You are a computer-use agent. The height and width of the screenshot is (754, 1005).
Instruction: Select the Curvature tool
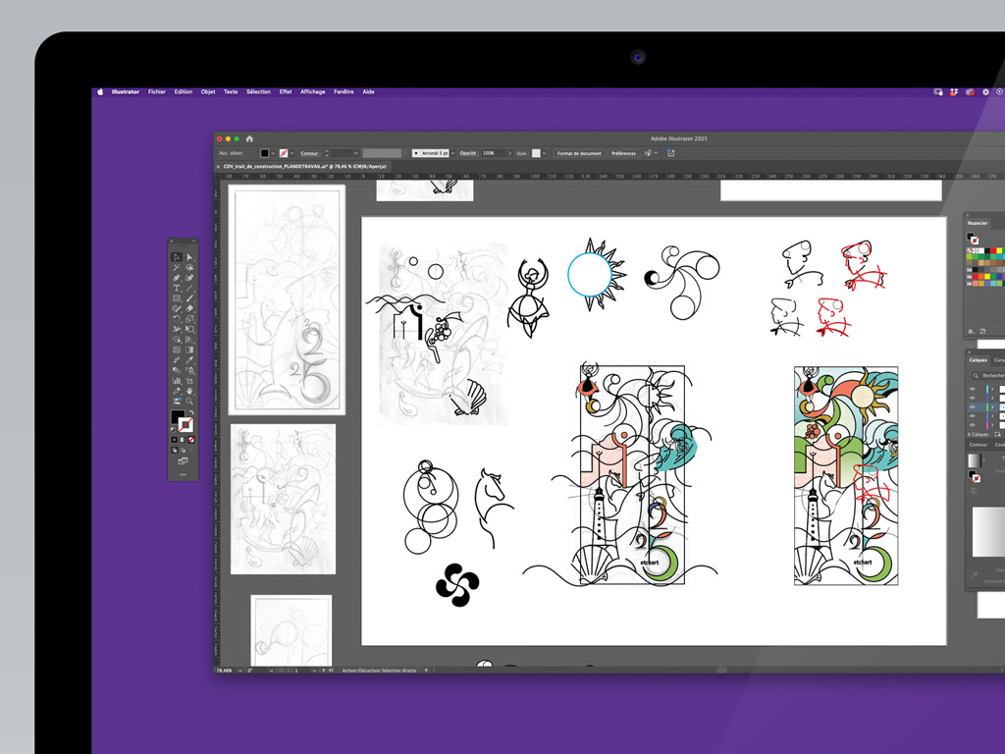[x=189, y=278]
